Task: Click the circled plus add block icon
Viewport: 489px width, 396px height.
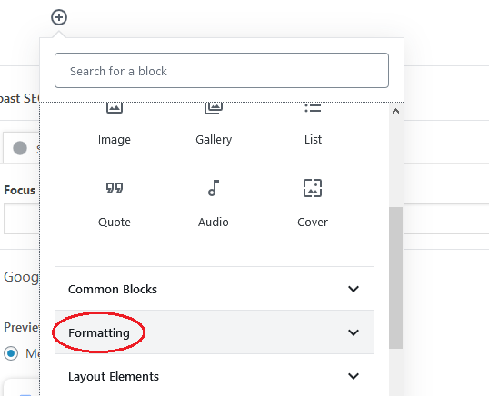Action: (x=59, y=17)
